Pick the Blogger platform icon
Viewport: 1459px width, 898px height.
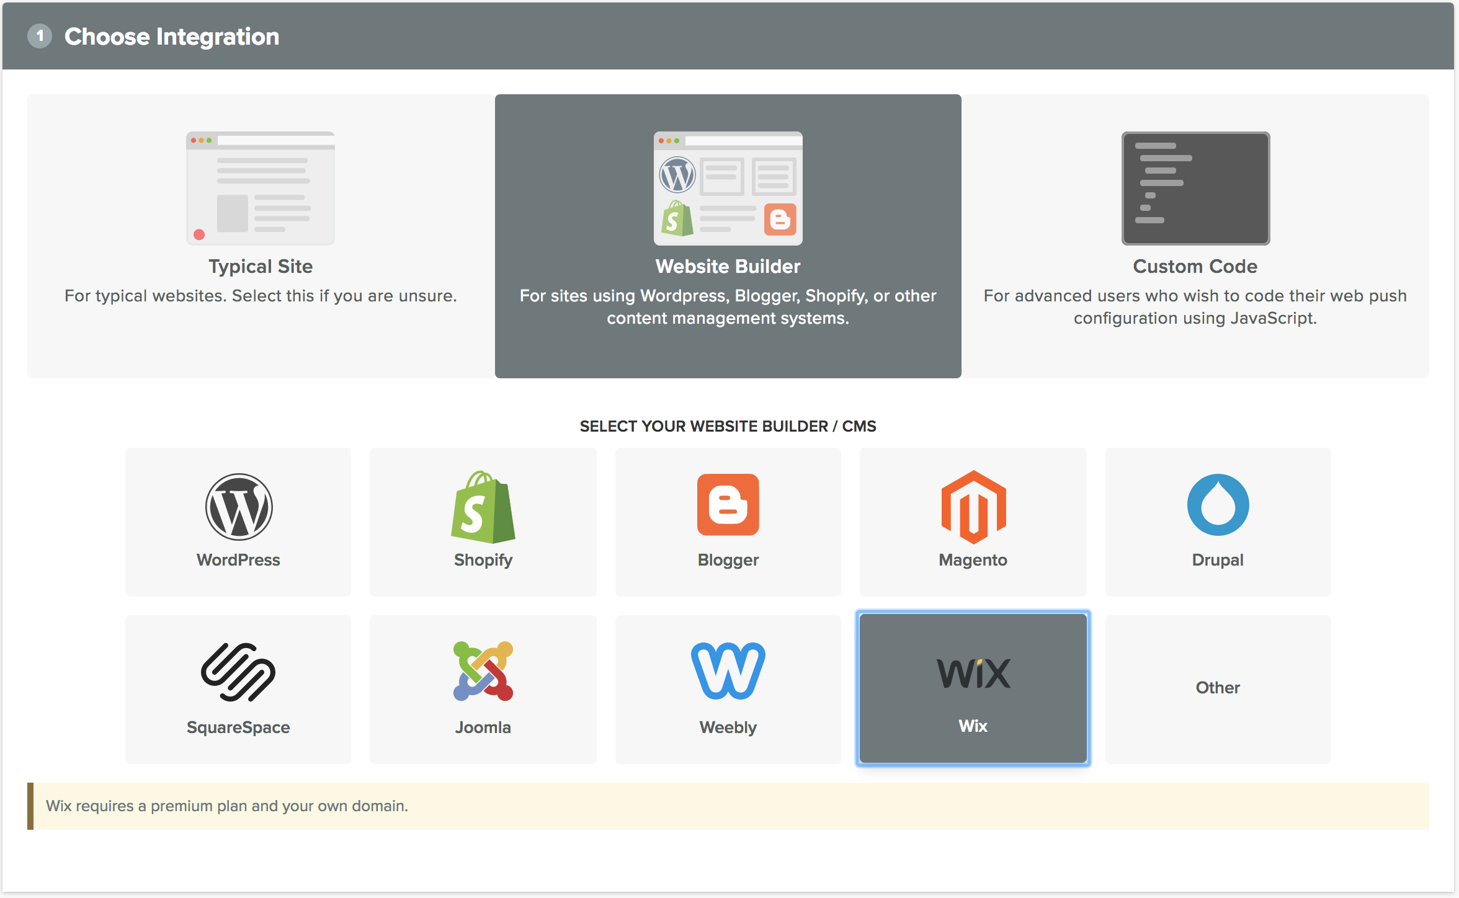coord(728,505)
